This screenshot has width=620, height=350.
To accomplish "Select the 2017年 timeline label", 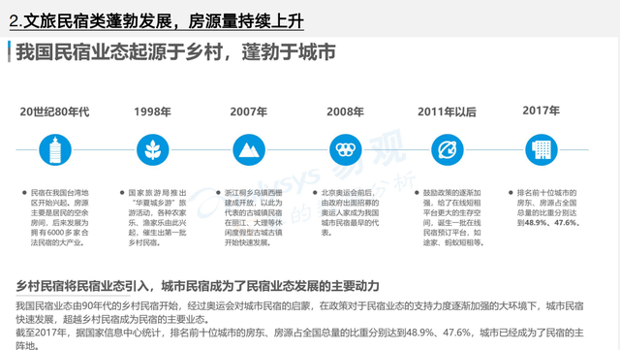I will coord(541,111).
